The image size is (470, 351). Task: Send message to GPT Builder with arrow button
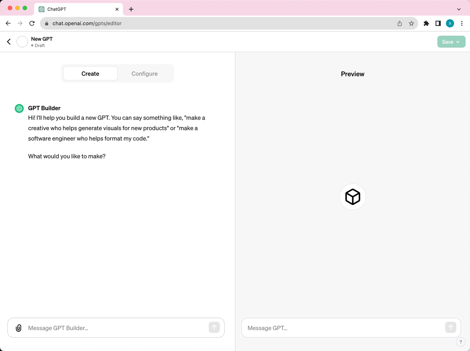click(214, 327)
